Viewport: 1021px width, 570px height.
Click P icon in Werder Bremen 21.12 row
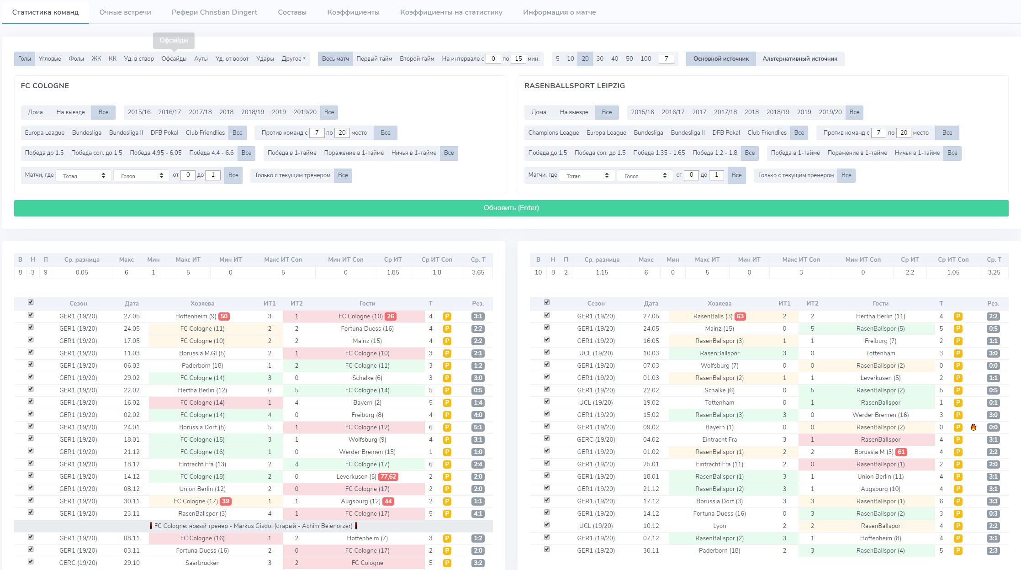tap(447, 452)
